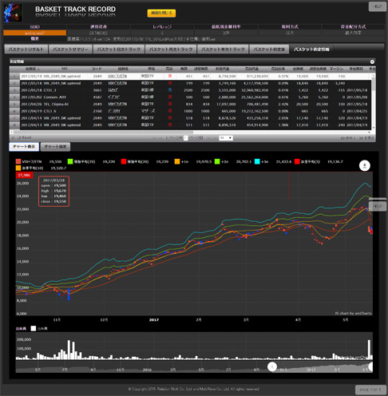Open the rows-per-page dropdown in pager

(226, 138)
